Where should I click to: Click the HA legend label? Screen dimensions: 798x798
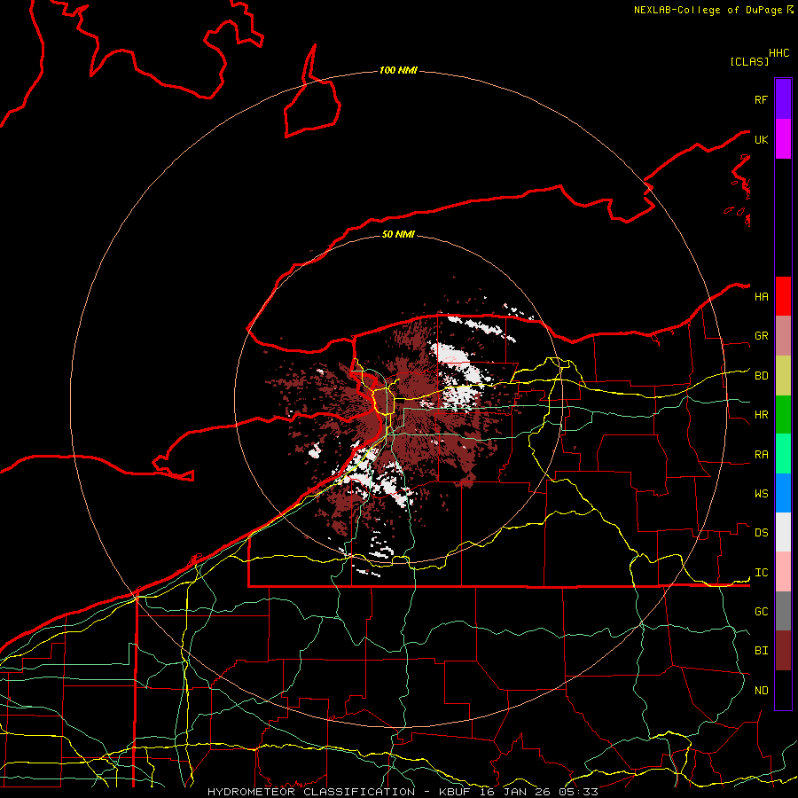click(x=761, y=296)
